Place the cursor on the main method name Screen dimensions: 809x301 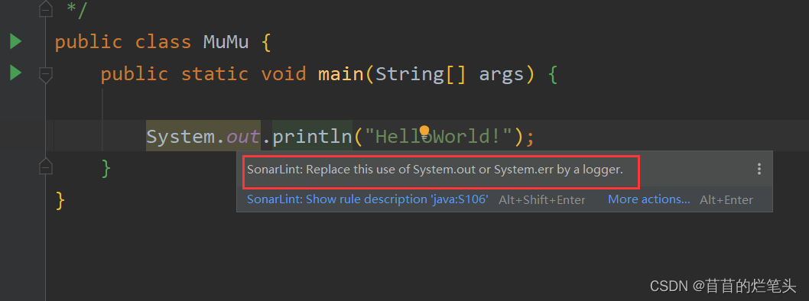tap(341, 74)
